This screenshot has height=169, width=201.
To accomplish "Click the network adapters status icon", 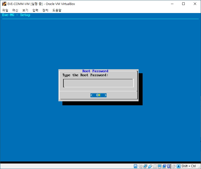I will coord(145,166).
